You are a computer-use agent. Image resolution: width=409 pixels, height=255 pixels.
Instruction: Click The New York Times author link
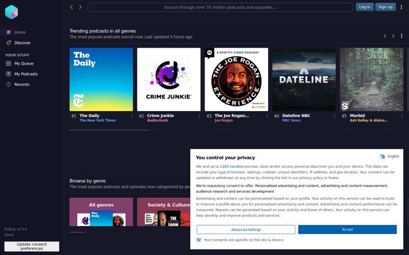(x=98, y=121)
